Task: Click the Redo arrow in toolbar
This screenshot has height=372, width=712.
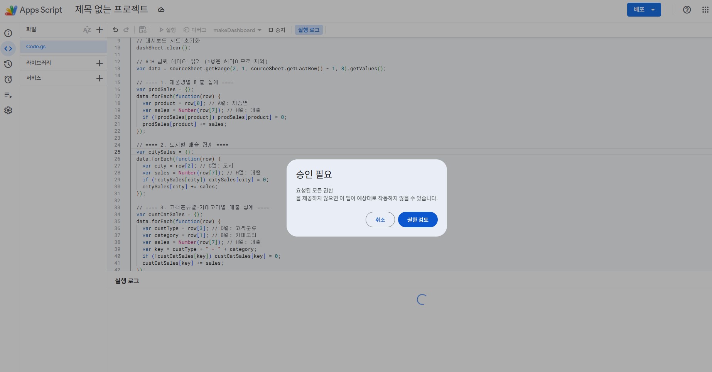Action: [126, 30]
